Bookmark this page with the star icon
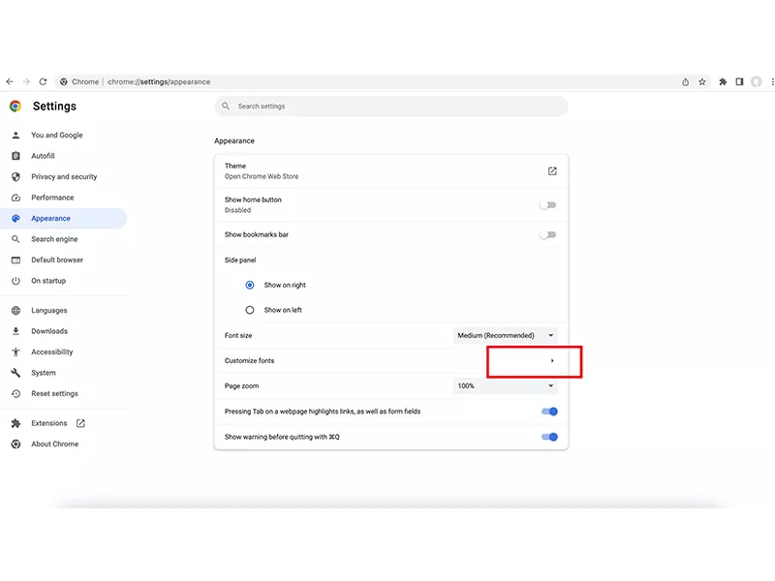 702,82
